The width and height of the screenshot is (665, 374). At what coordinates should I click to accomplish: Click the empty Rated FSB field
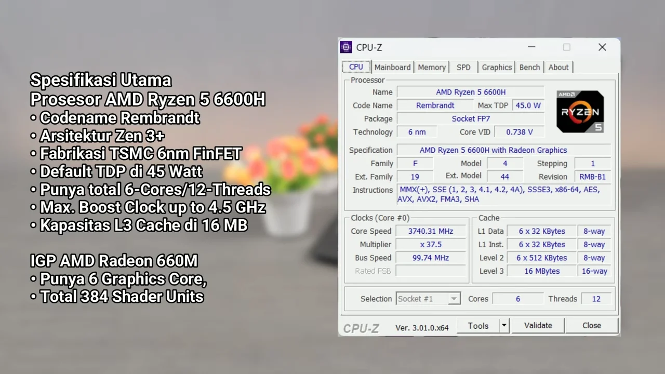pos(431,271)
